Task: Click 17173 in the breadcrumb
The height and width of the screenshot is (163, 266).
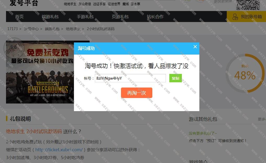Action: coord(13,29)
